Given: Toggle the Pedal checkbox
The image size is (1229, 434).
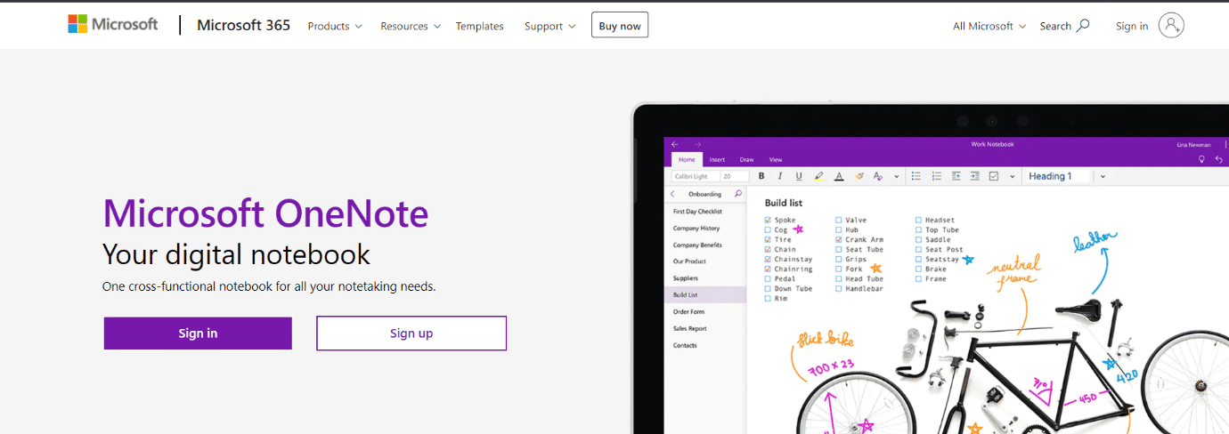Looking at the screenshot, I should click(x=768, y=278).
